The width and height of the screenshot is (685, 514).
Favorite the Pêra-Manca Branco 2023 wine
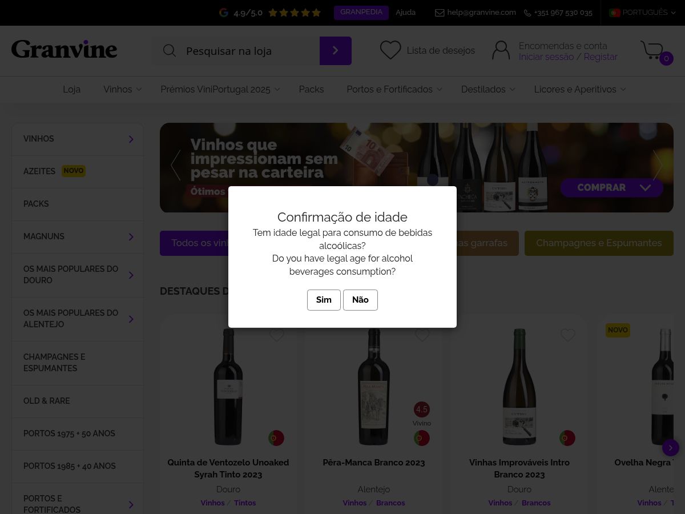422,336
